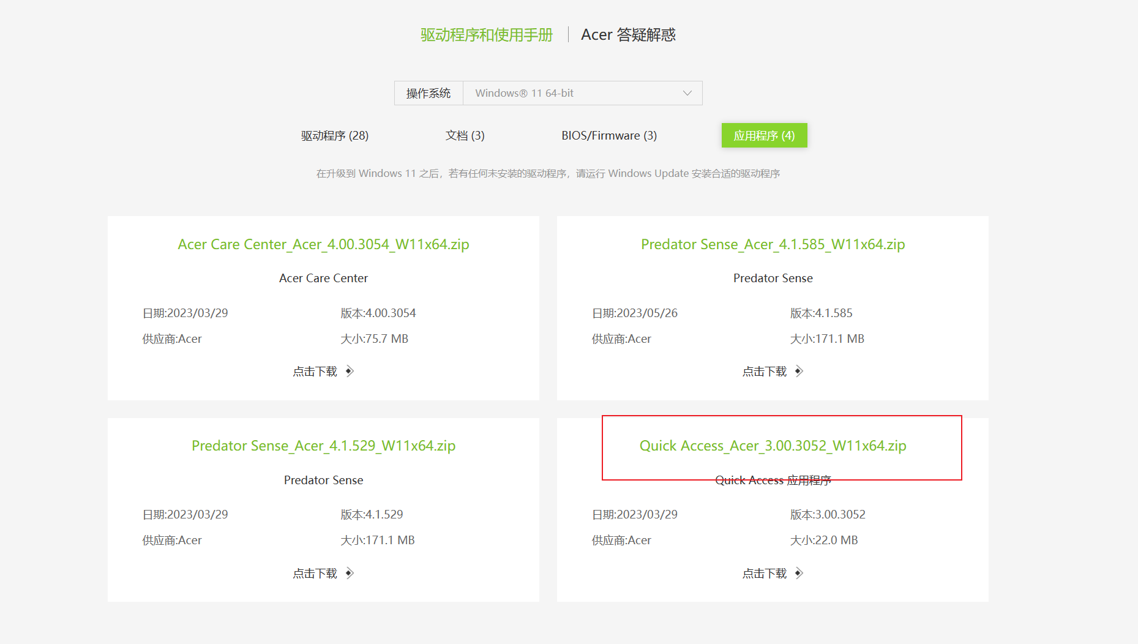Click the date in Predator Sense 4.1.529 card
Viewport: 1138px width, 644px height.
pos(185,514)
